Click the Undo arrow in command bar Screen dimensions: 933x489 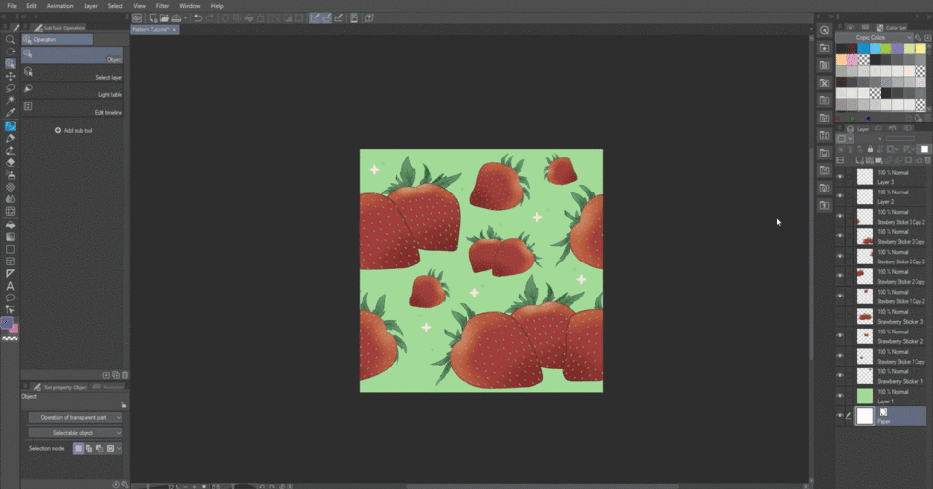click(x=198, y=17)
